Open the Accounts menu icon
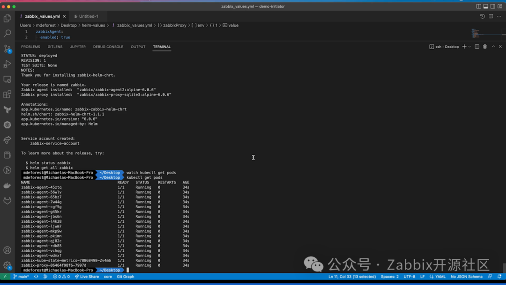 tap(7, 250)
